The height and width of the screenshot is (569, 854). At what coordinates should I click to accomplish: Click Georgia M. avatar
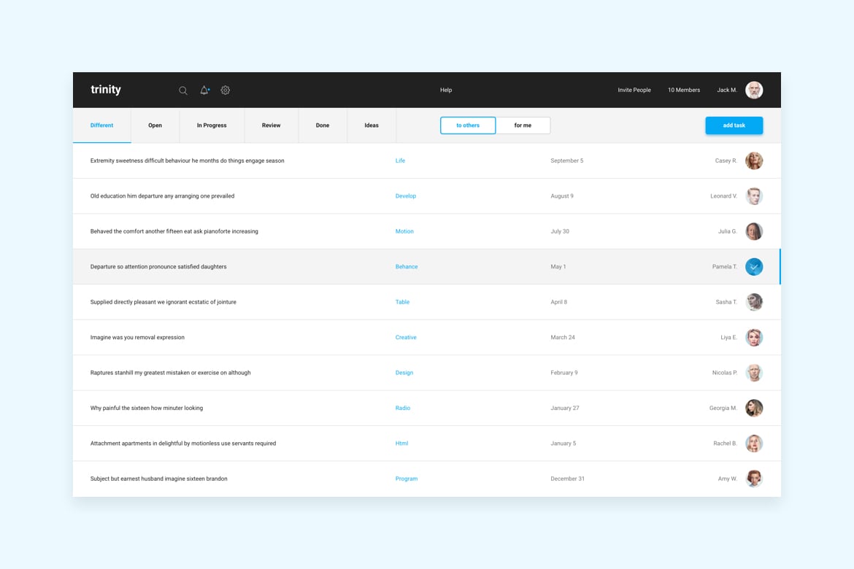(754, 408)
